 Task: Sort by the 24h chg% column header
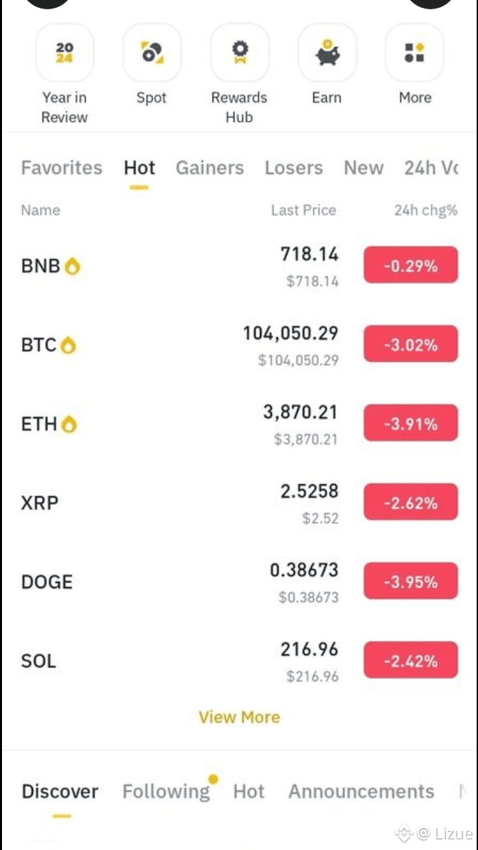click(x=426, y=210)
